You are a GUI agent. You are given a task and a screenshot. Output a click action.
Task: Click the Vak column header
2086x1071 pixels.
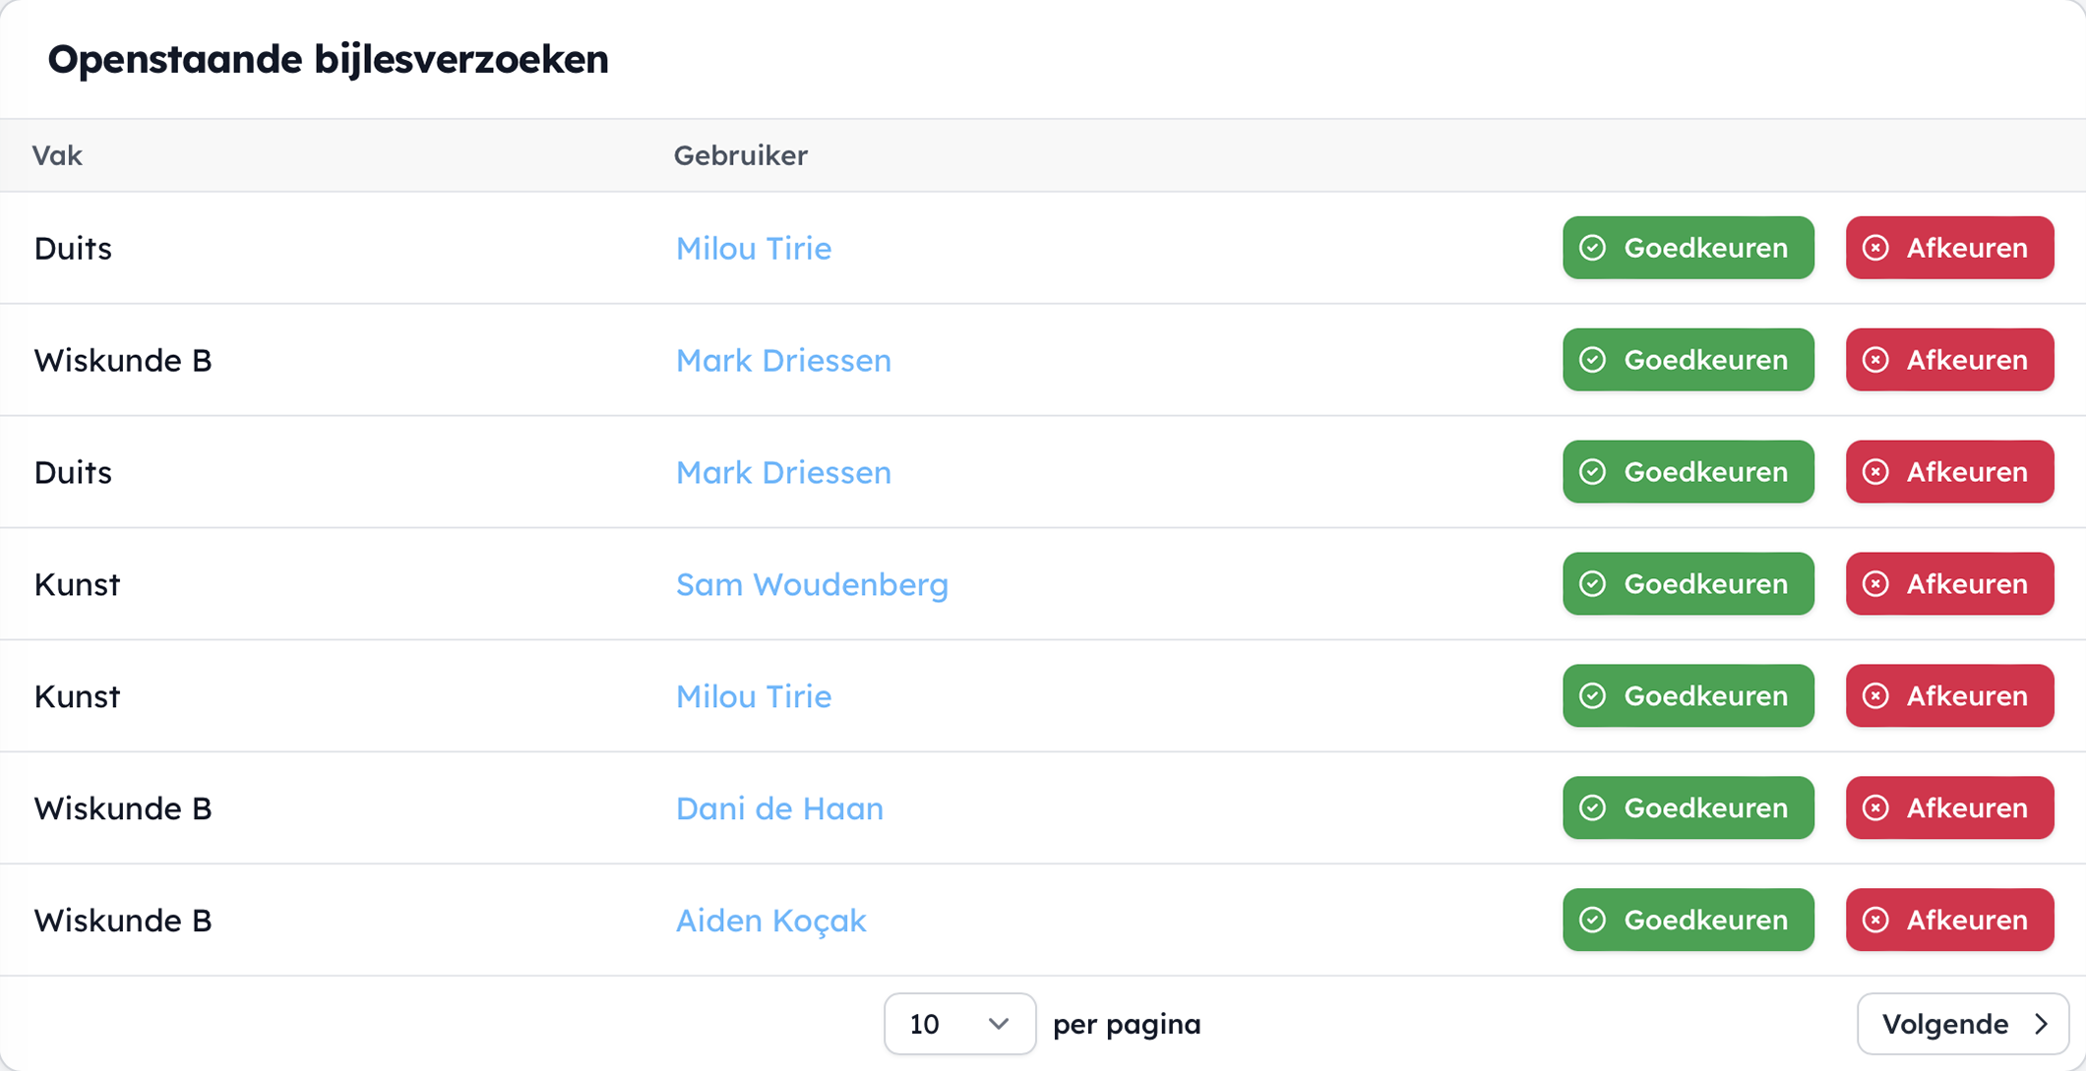click(x=57, y=155)
